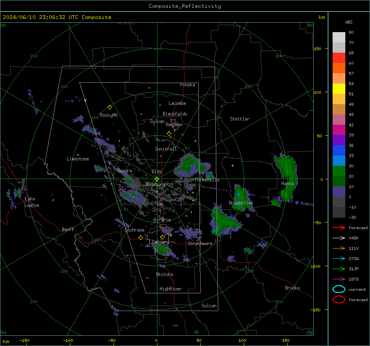Click the Composite_Reflectivity title

click(185, 6)
